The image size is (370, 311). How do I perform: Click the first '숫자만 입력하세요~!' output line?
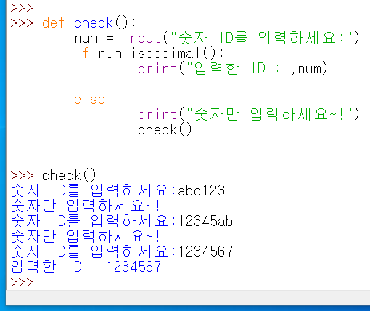(x=85, y=206)
